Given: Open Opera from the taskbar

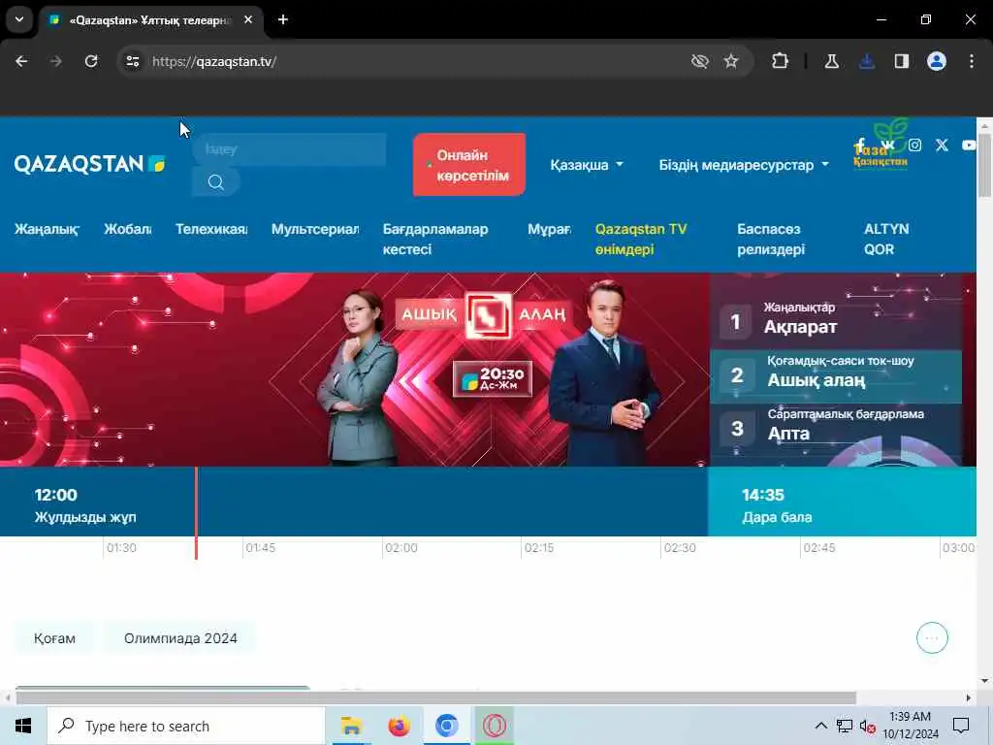Looking at the screenshot, I should click(494, 726).
